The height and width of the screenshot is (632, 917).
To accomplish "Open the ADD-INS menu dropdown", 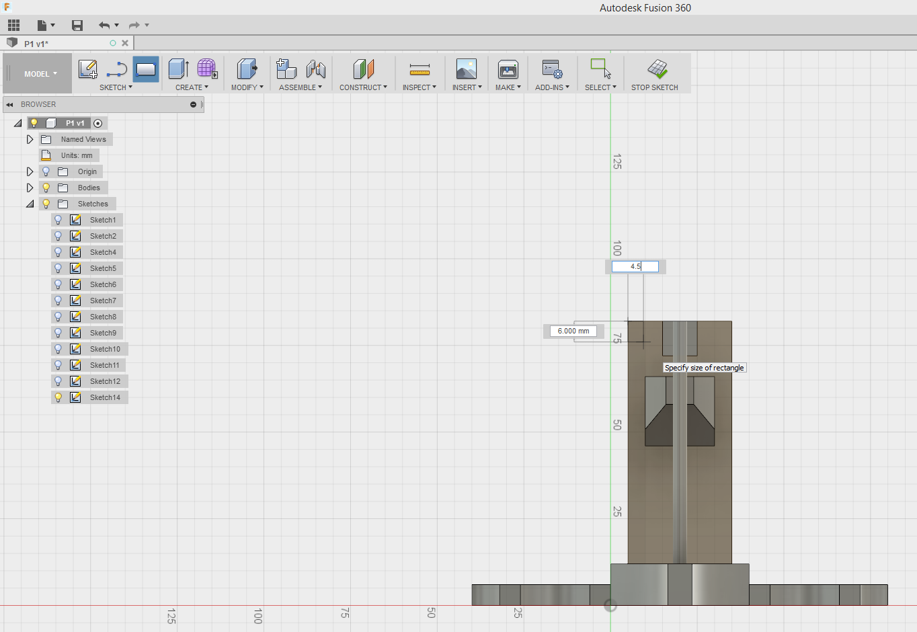I will pyautogui.click(x=552, y=87).
